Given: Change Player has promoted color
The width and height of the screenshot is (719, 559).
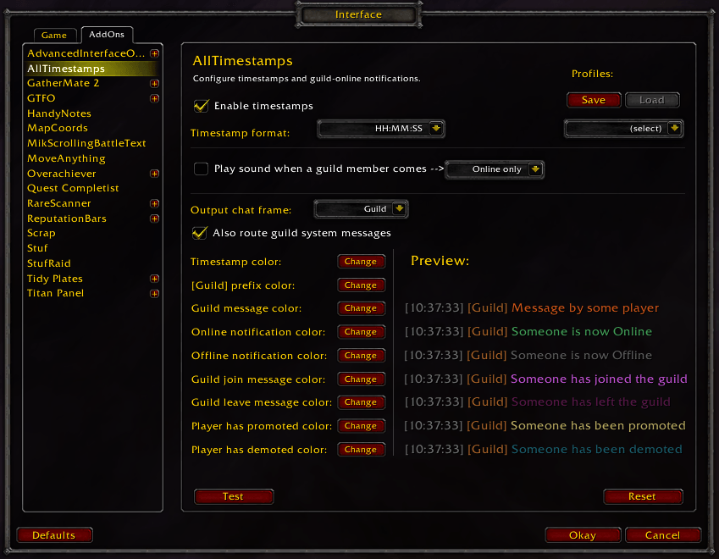Looking at the screenshot, I should [361, 426].
